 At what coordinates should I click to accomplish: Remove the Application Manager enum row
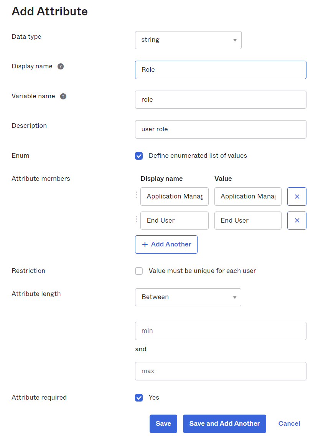tap(297, 196)
